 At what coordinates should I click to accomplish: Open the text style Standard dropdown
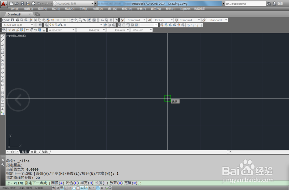pos(136,20)
